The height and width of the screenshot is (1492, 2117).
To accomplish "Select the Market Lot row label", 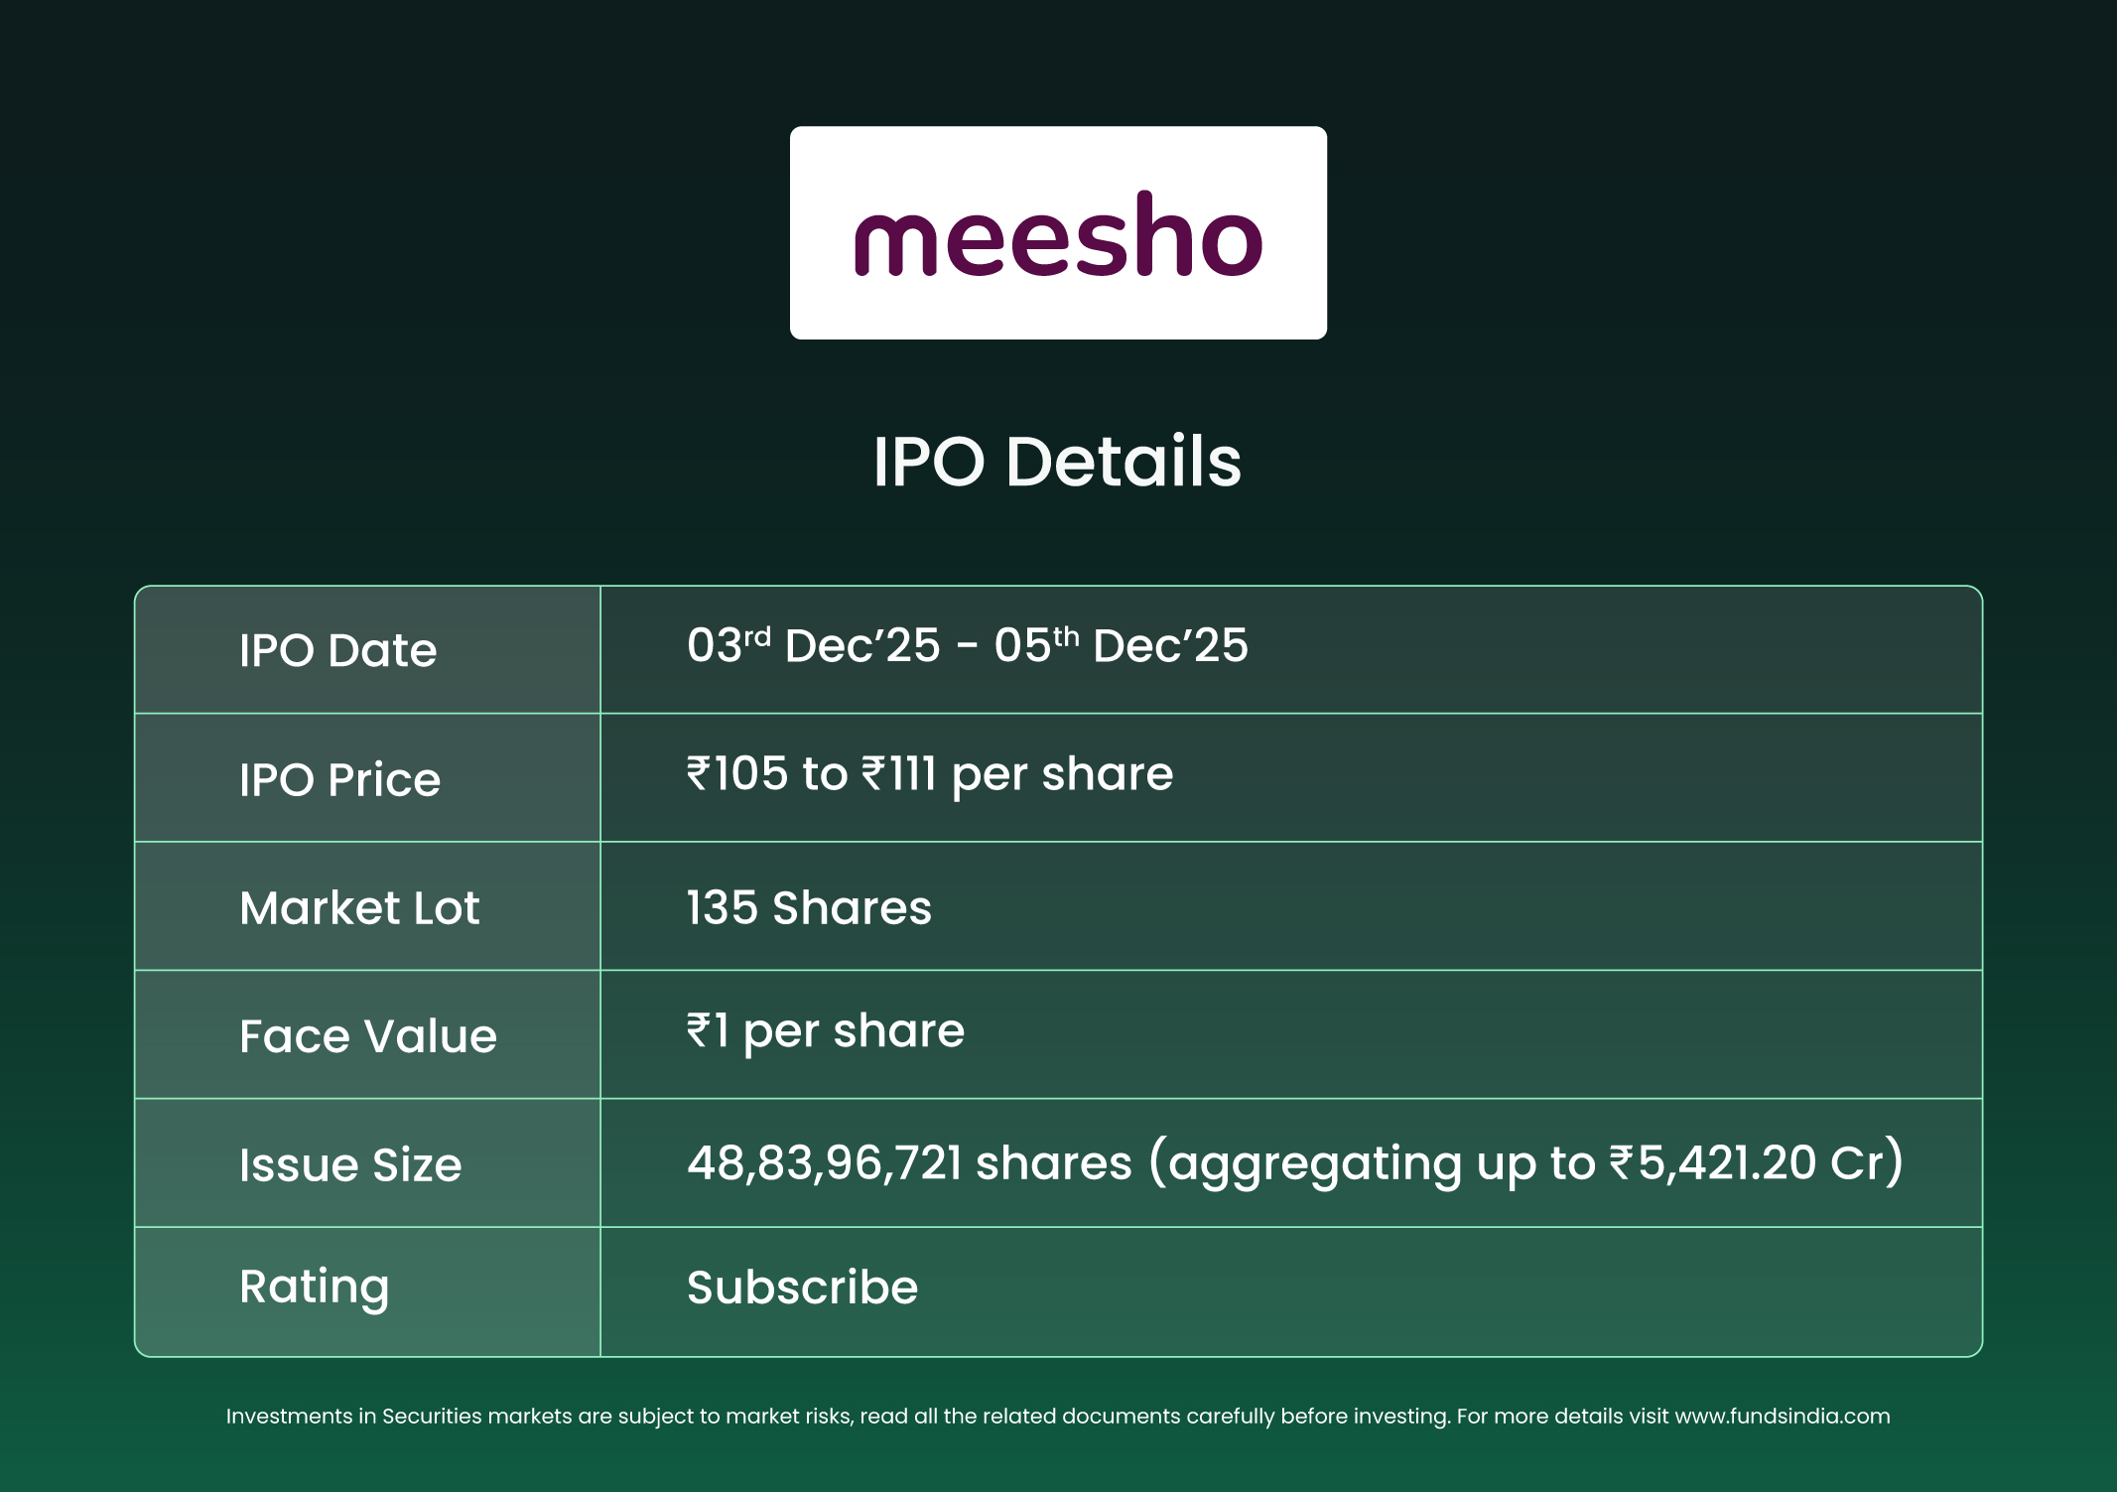I will (x=359, y=908).
